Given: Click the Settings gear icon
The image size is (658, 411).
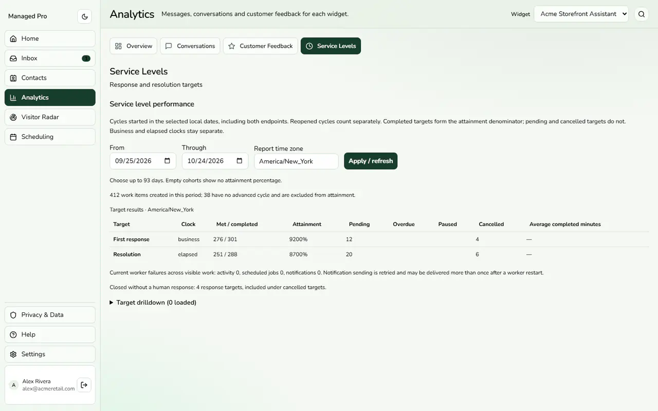Looking at the screenshot, I should 13,354.
